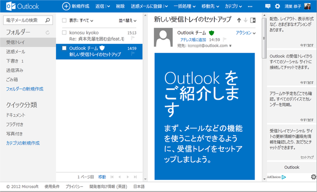Viewport: 317px width, 192px height.
Task: Click the green trusted sender shield icon
Action: point(211,33)
